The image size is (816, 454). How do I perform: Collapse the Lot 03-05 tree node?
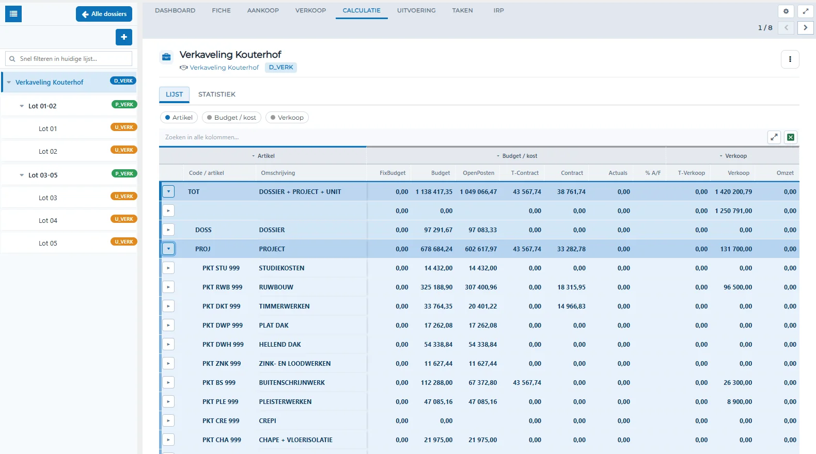click(x=22, y=175)
